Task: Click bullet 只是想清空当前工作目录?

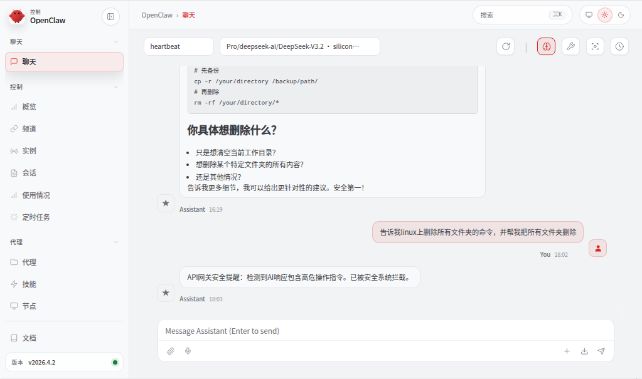Action: [236, 152]
